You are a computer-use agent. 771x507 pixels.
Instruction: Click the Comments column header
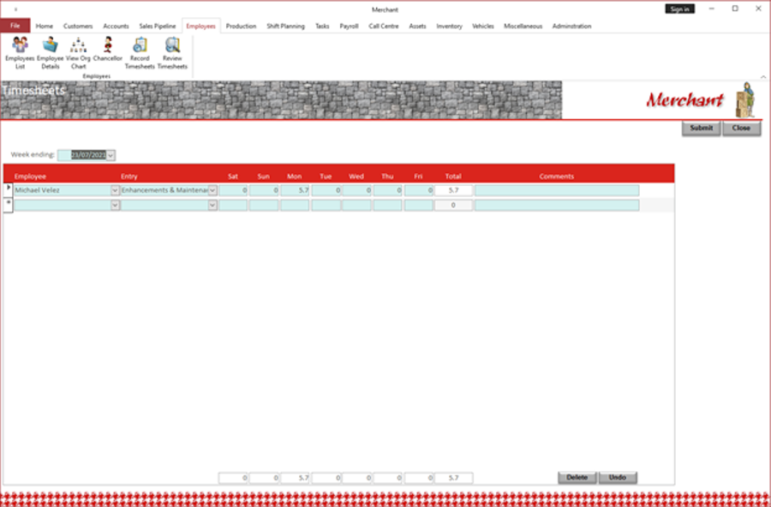(x=557, y=176)
